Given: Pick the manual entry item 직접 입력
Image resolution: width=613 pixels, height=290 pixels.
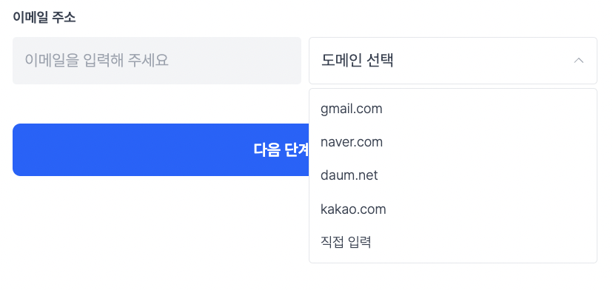Looking at the screenshot, I should pyautogui.click(x=453, y=243).
